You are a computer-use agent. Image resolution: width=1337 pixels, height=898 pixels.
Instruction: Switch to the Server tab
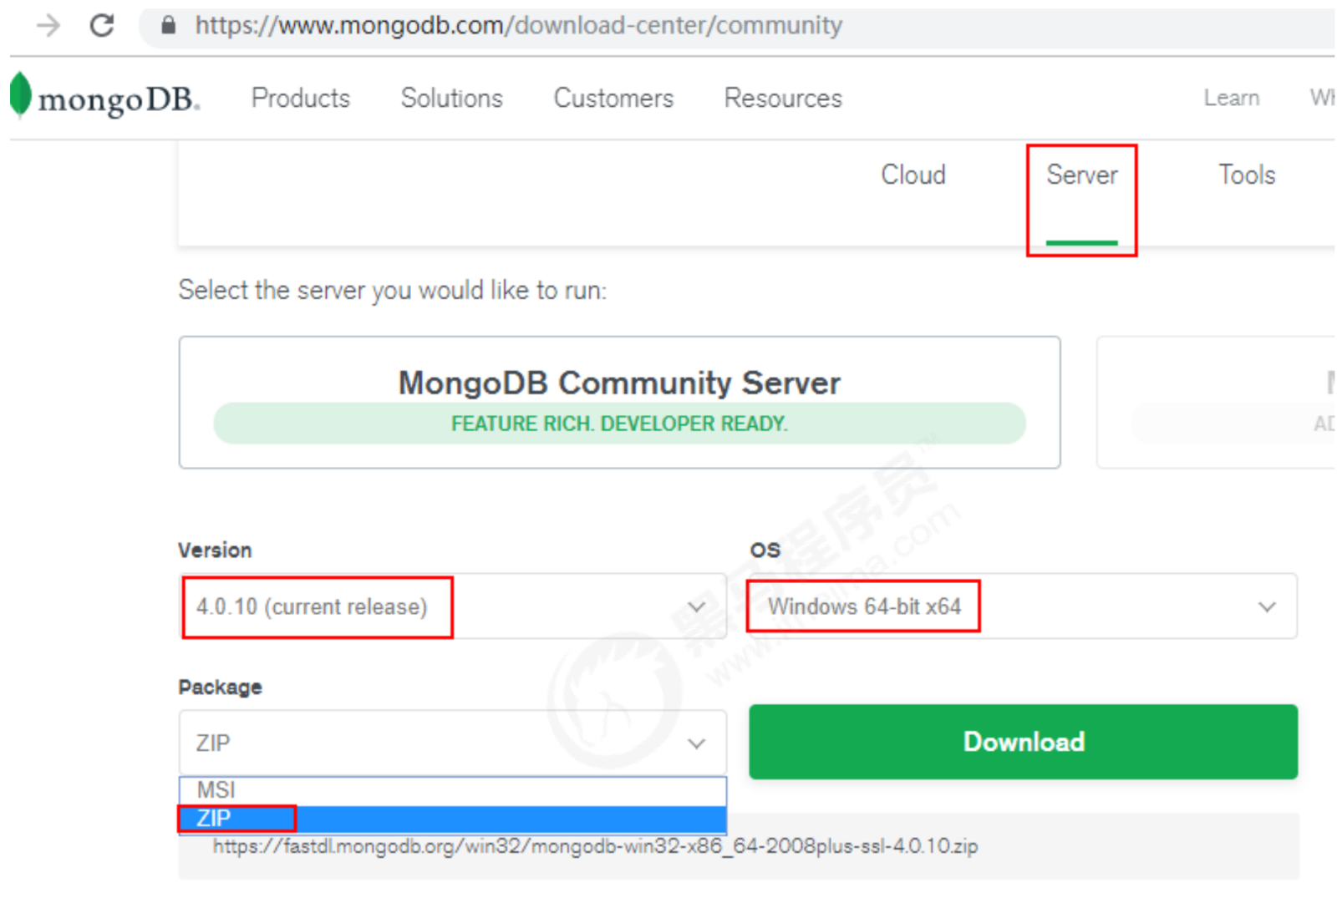(1082, 175)
